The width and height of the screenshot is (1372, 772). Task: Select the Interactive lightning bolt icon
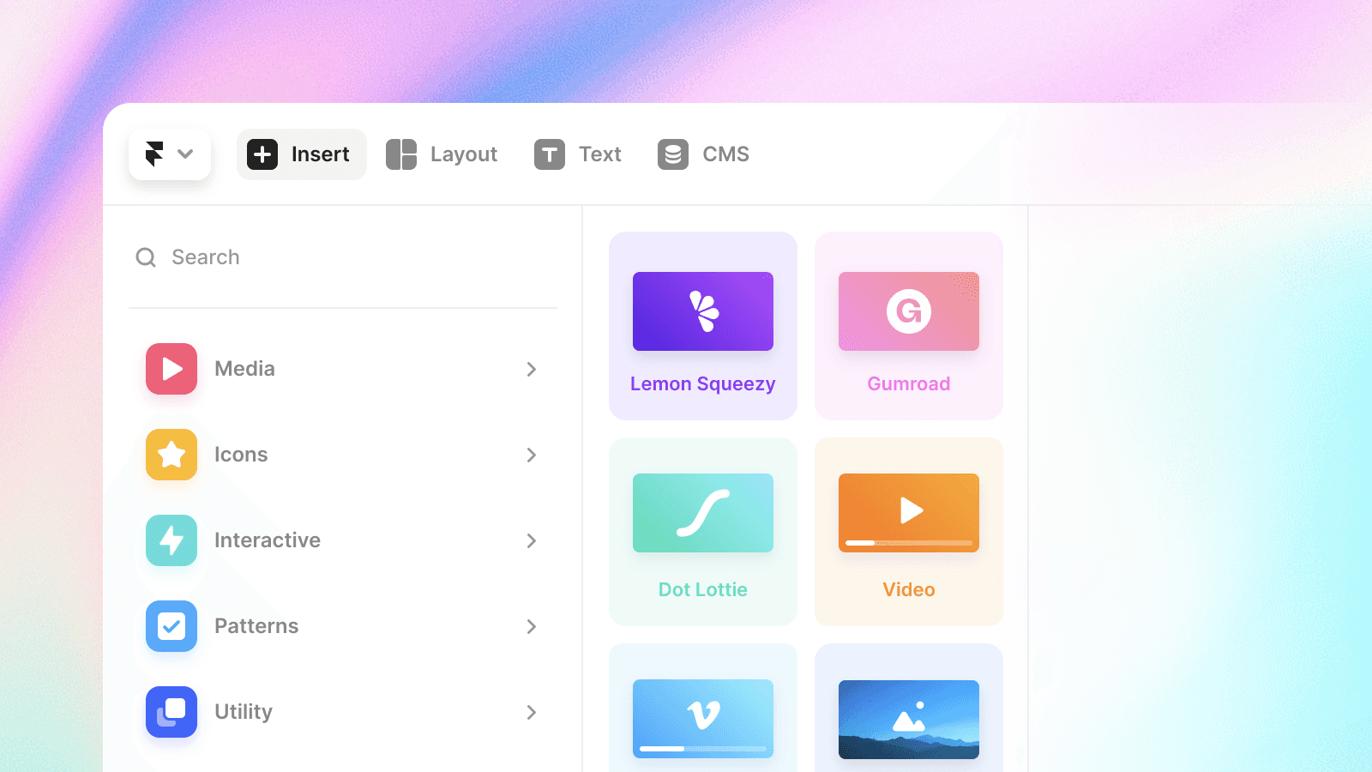tap(171, 540)
